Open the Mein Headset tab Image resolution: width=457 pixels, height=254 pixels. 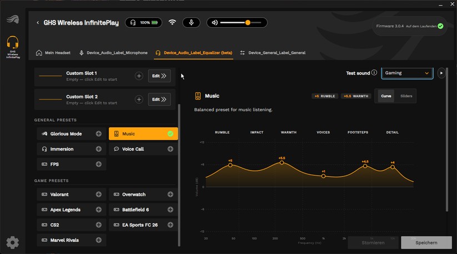(x=53, y=53)
